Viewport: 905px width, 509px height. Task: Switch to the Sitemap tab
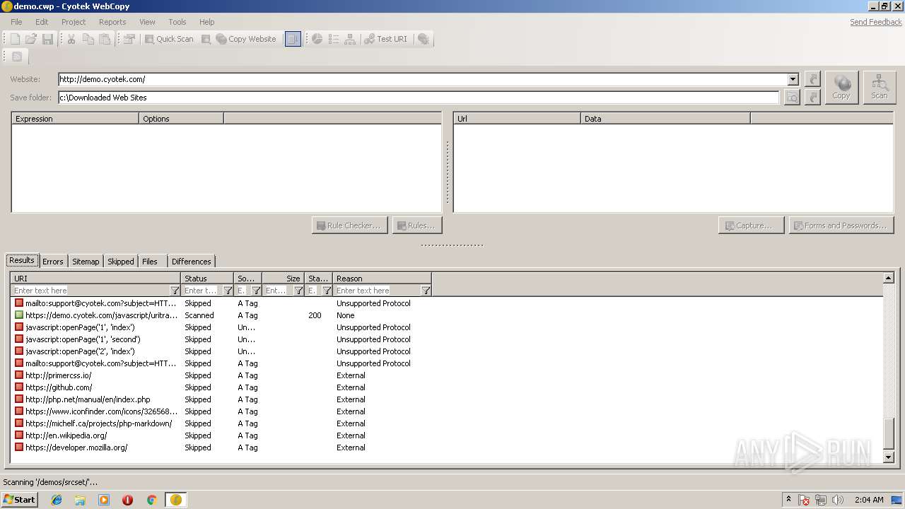(86, 262)
